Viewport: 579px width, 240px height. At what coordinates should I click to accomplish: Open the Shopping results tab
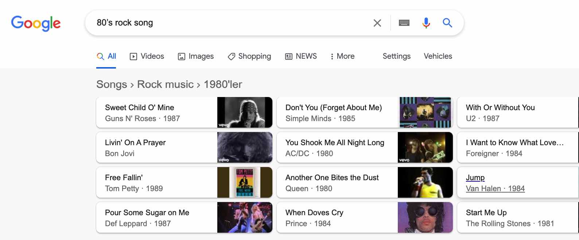(x=249, y=56)
